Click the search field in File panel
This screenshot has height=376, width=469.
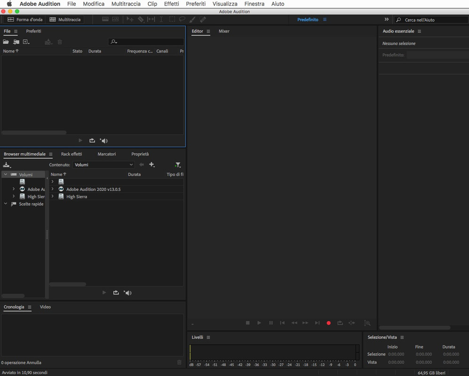pos(146,42)
